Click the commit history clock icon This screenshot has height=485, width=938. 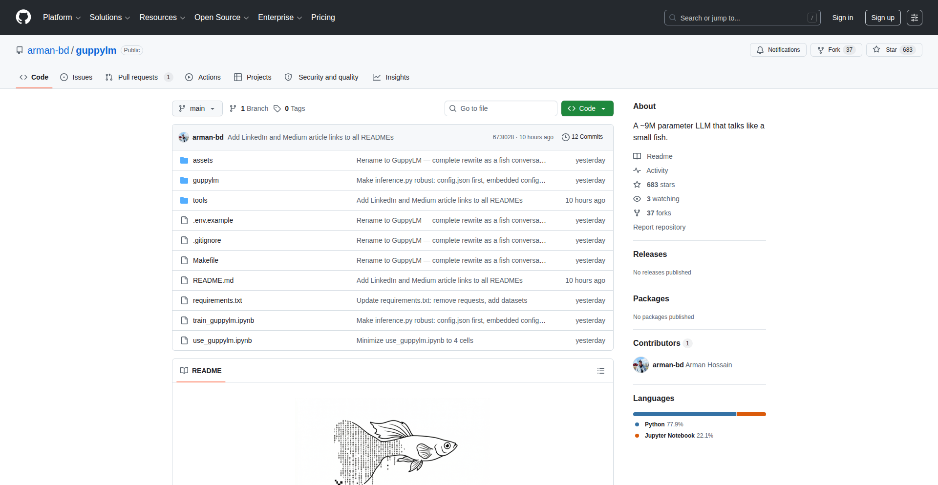(x=565, y=137)
